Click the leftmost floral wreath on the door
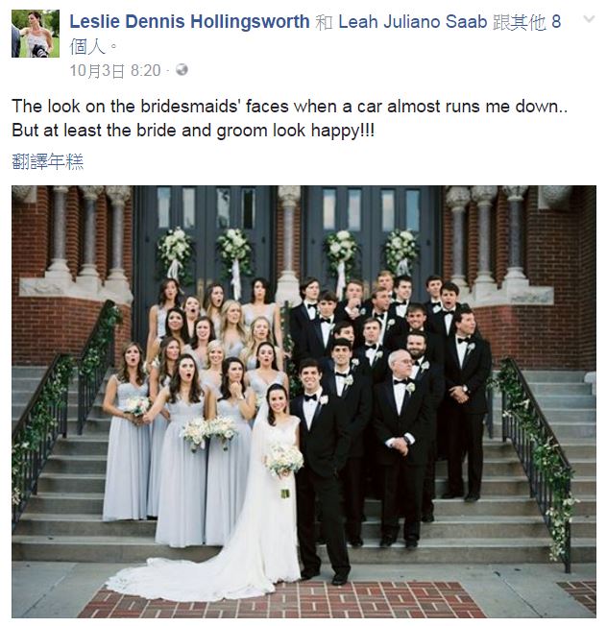 pyautogui.click(x=175, y=252)
